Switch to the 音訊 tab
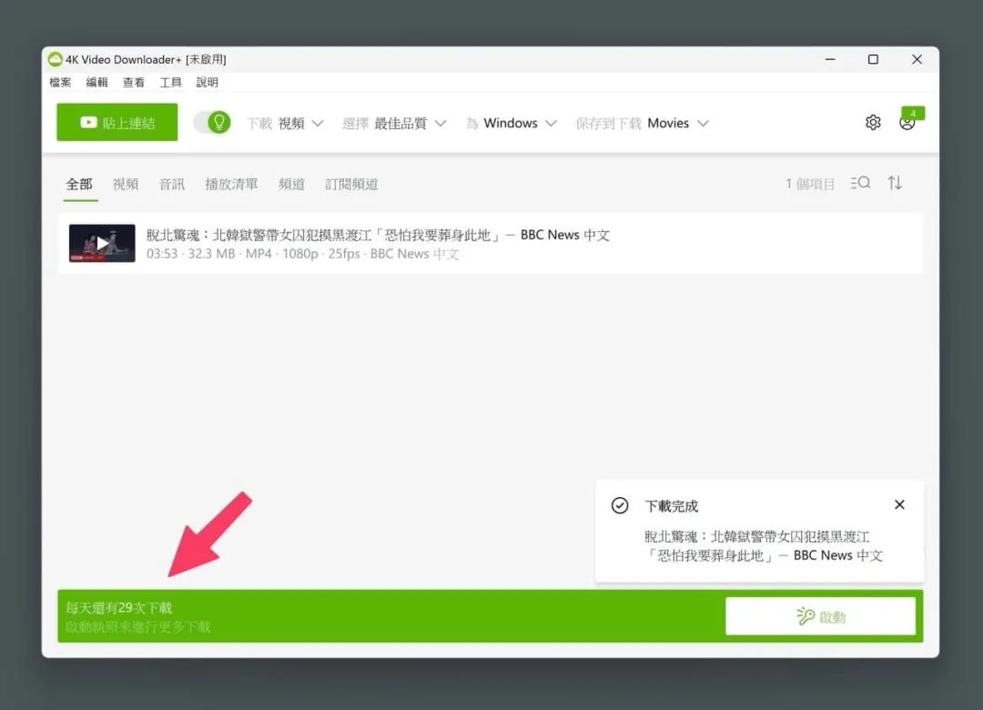The width and height of the screenshot is (983, 710). (172, 184)
